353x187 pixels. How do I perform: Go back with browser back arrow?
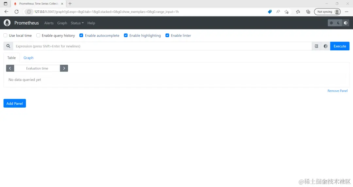(6, 12)
